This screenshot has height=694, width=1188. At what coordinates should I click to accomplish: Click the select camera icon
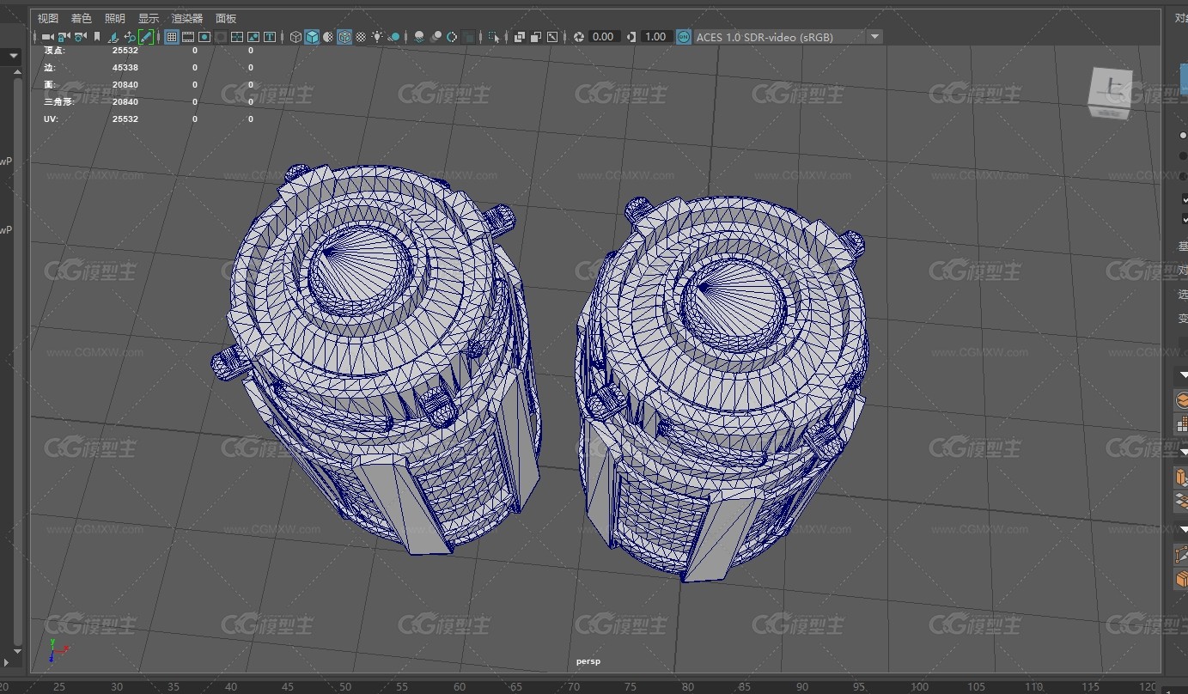(48, 37)
